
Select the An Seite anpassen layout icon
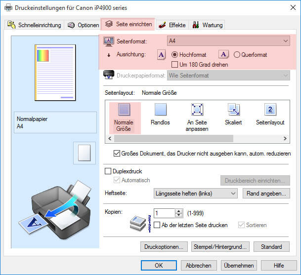197,110
